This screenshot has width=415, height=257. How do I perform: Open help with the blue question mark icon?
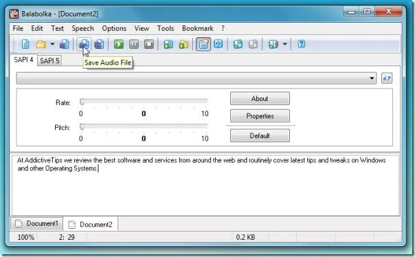tap(301, 44)
